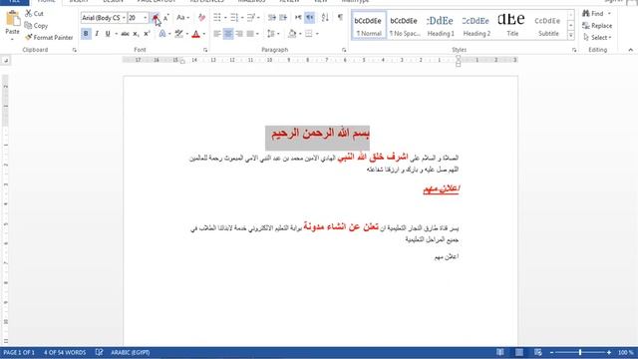638x359 pixels.
Task: Click the Shrink Font button
Action: pyautogui.click(x=165, y=18)
